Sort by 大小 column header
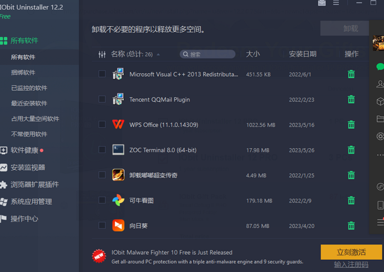 (253, 54)
